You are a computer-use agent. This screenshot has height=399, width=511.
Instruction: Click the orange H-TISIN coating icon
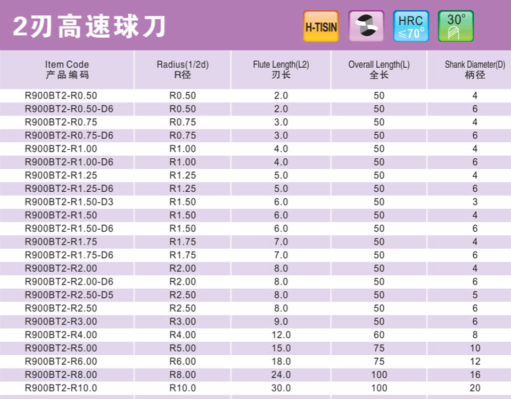click(x=321, y=26)
